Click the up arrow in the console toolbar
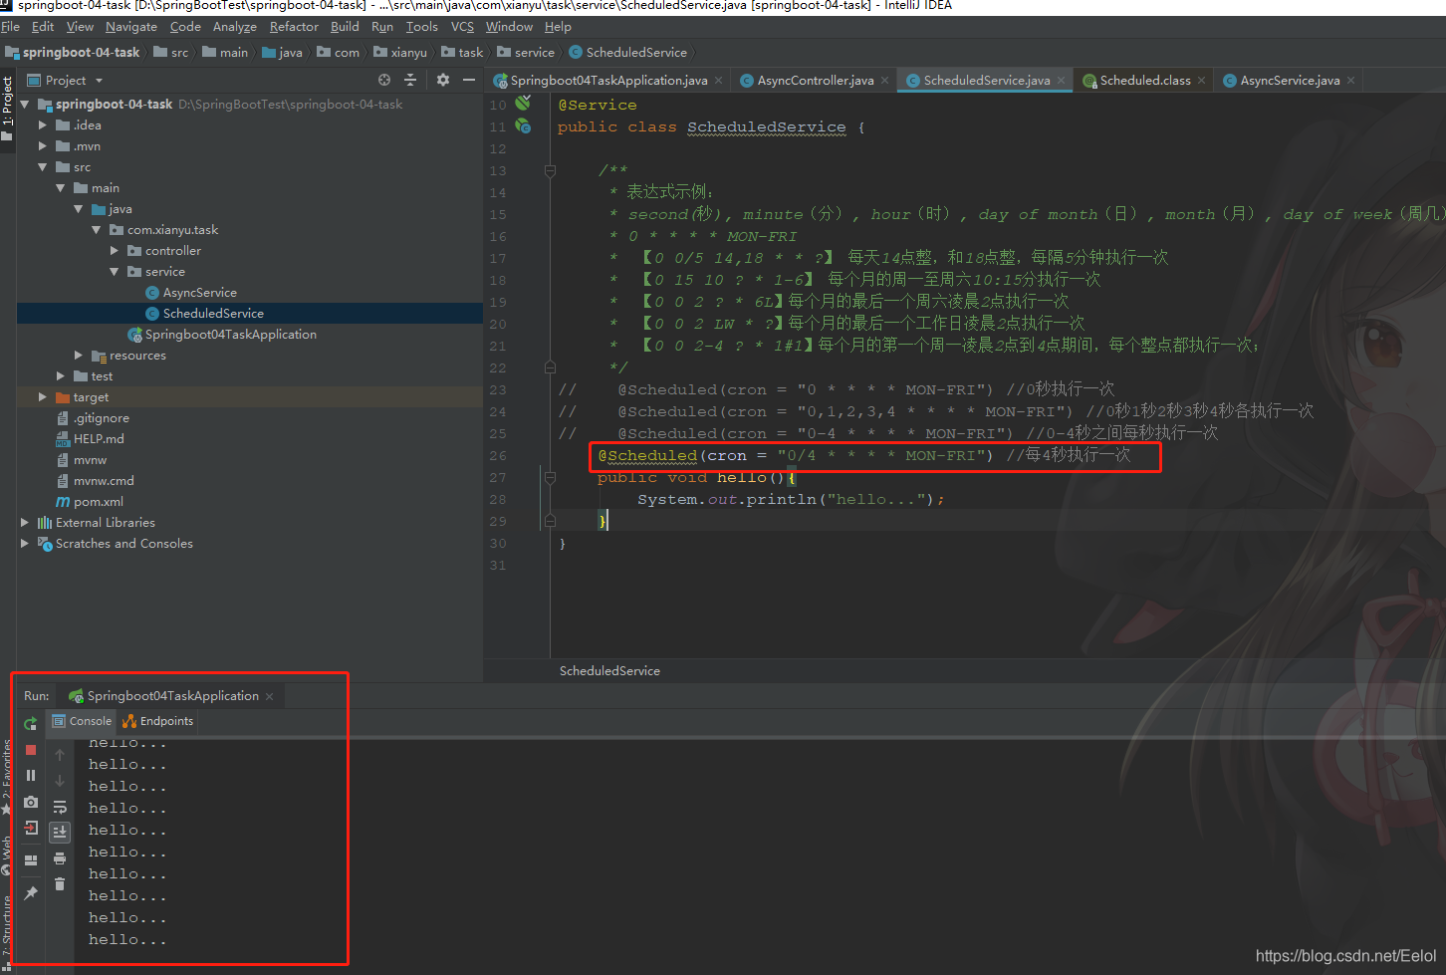 coord(60,755)
